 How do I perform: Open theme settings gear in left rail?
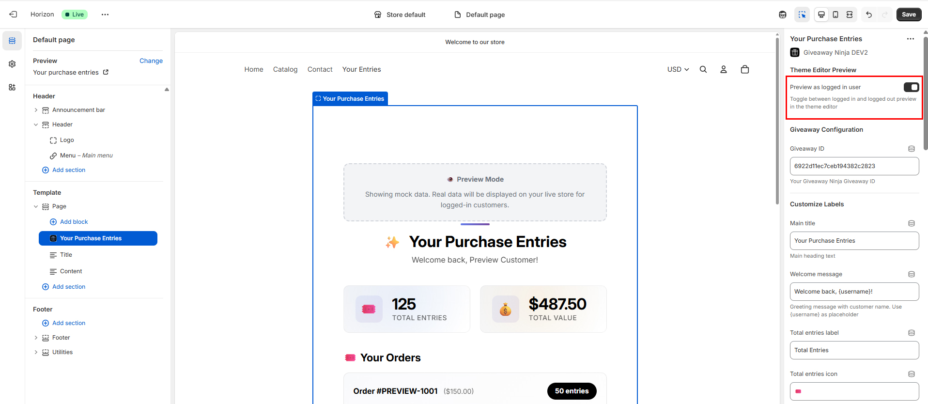(x=12, y=64)
